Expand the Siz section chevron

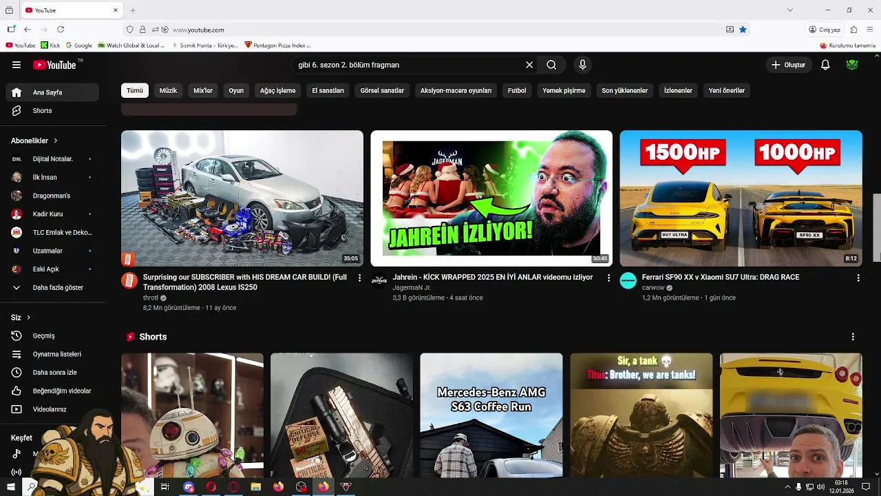[29, 318]
